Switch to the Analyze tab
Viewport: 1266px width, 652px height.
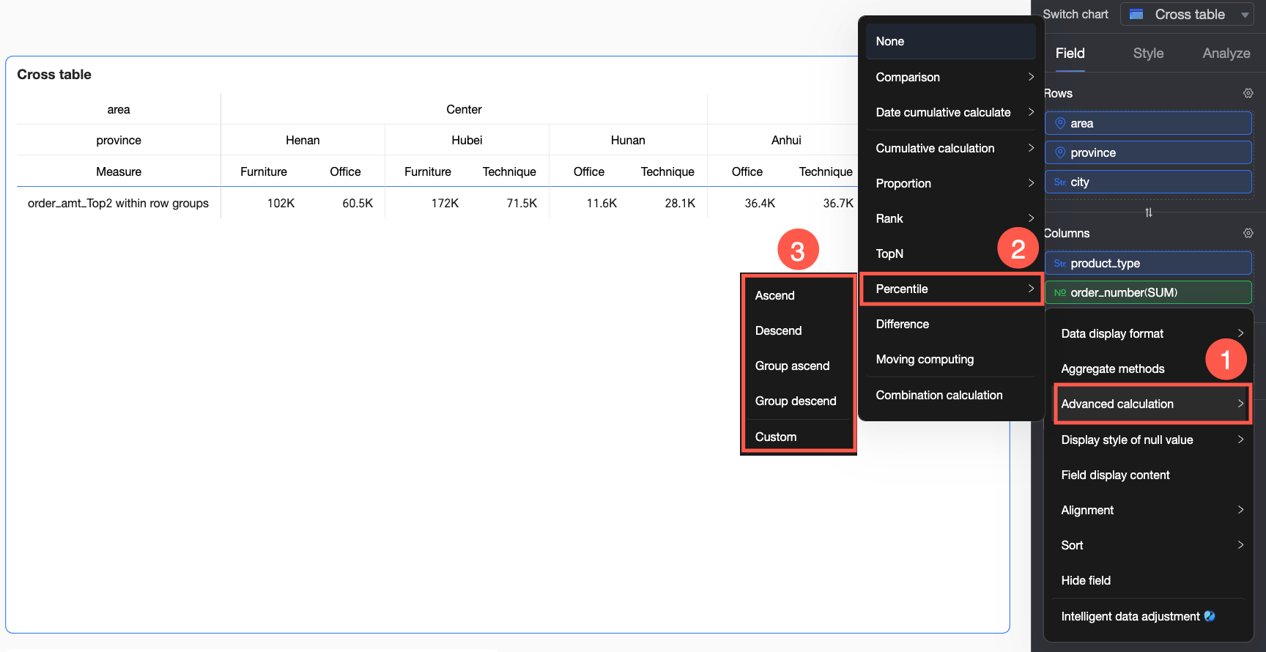coord(1226,53)
